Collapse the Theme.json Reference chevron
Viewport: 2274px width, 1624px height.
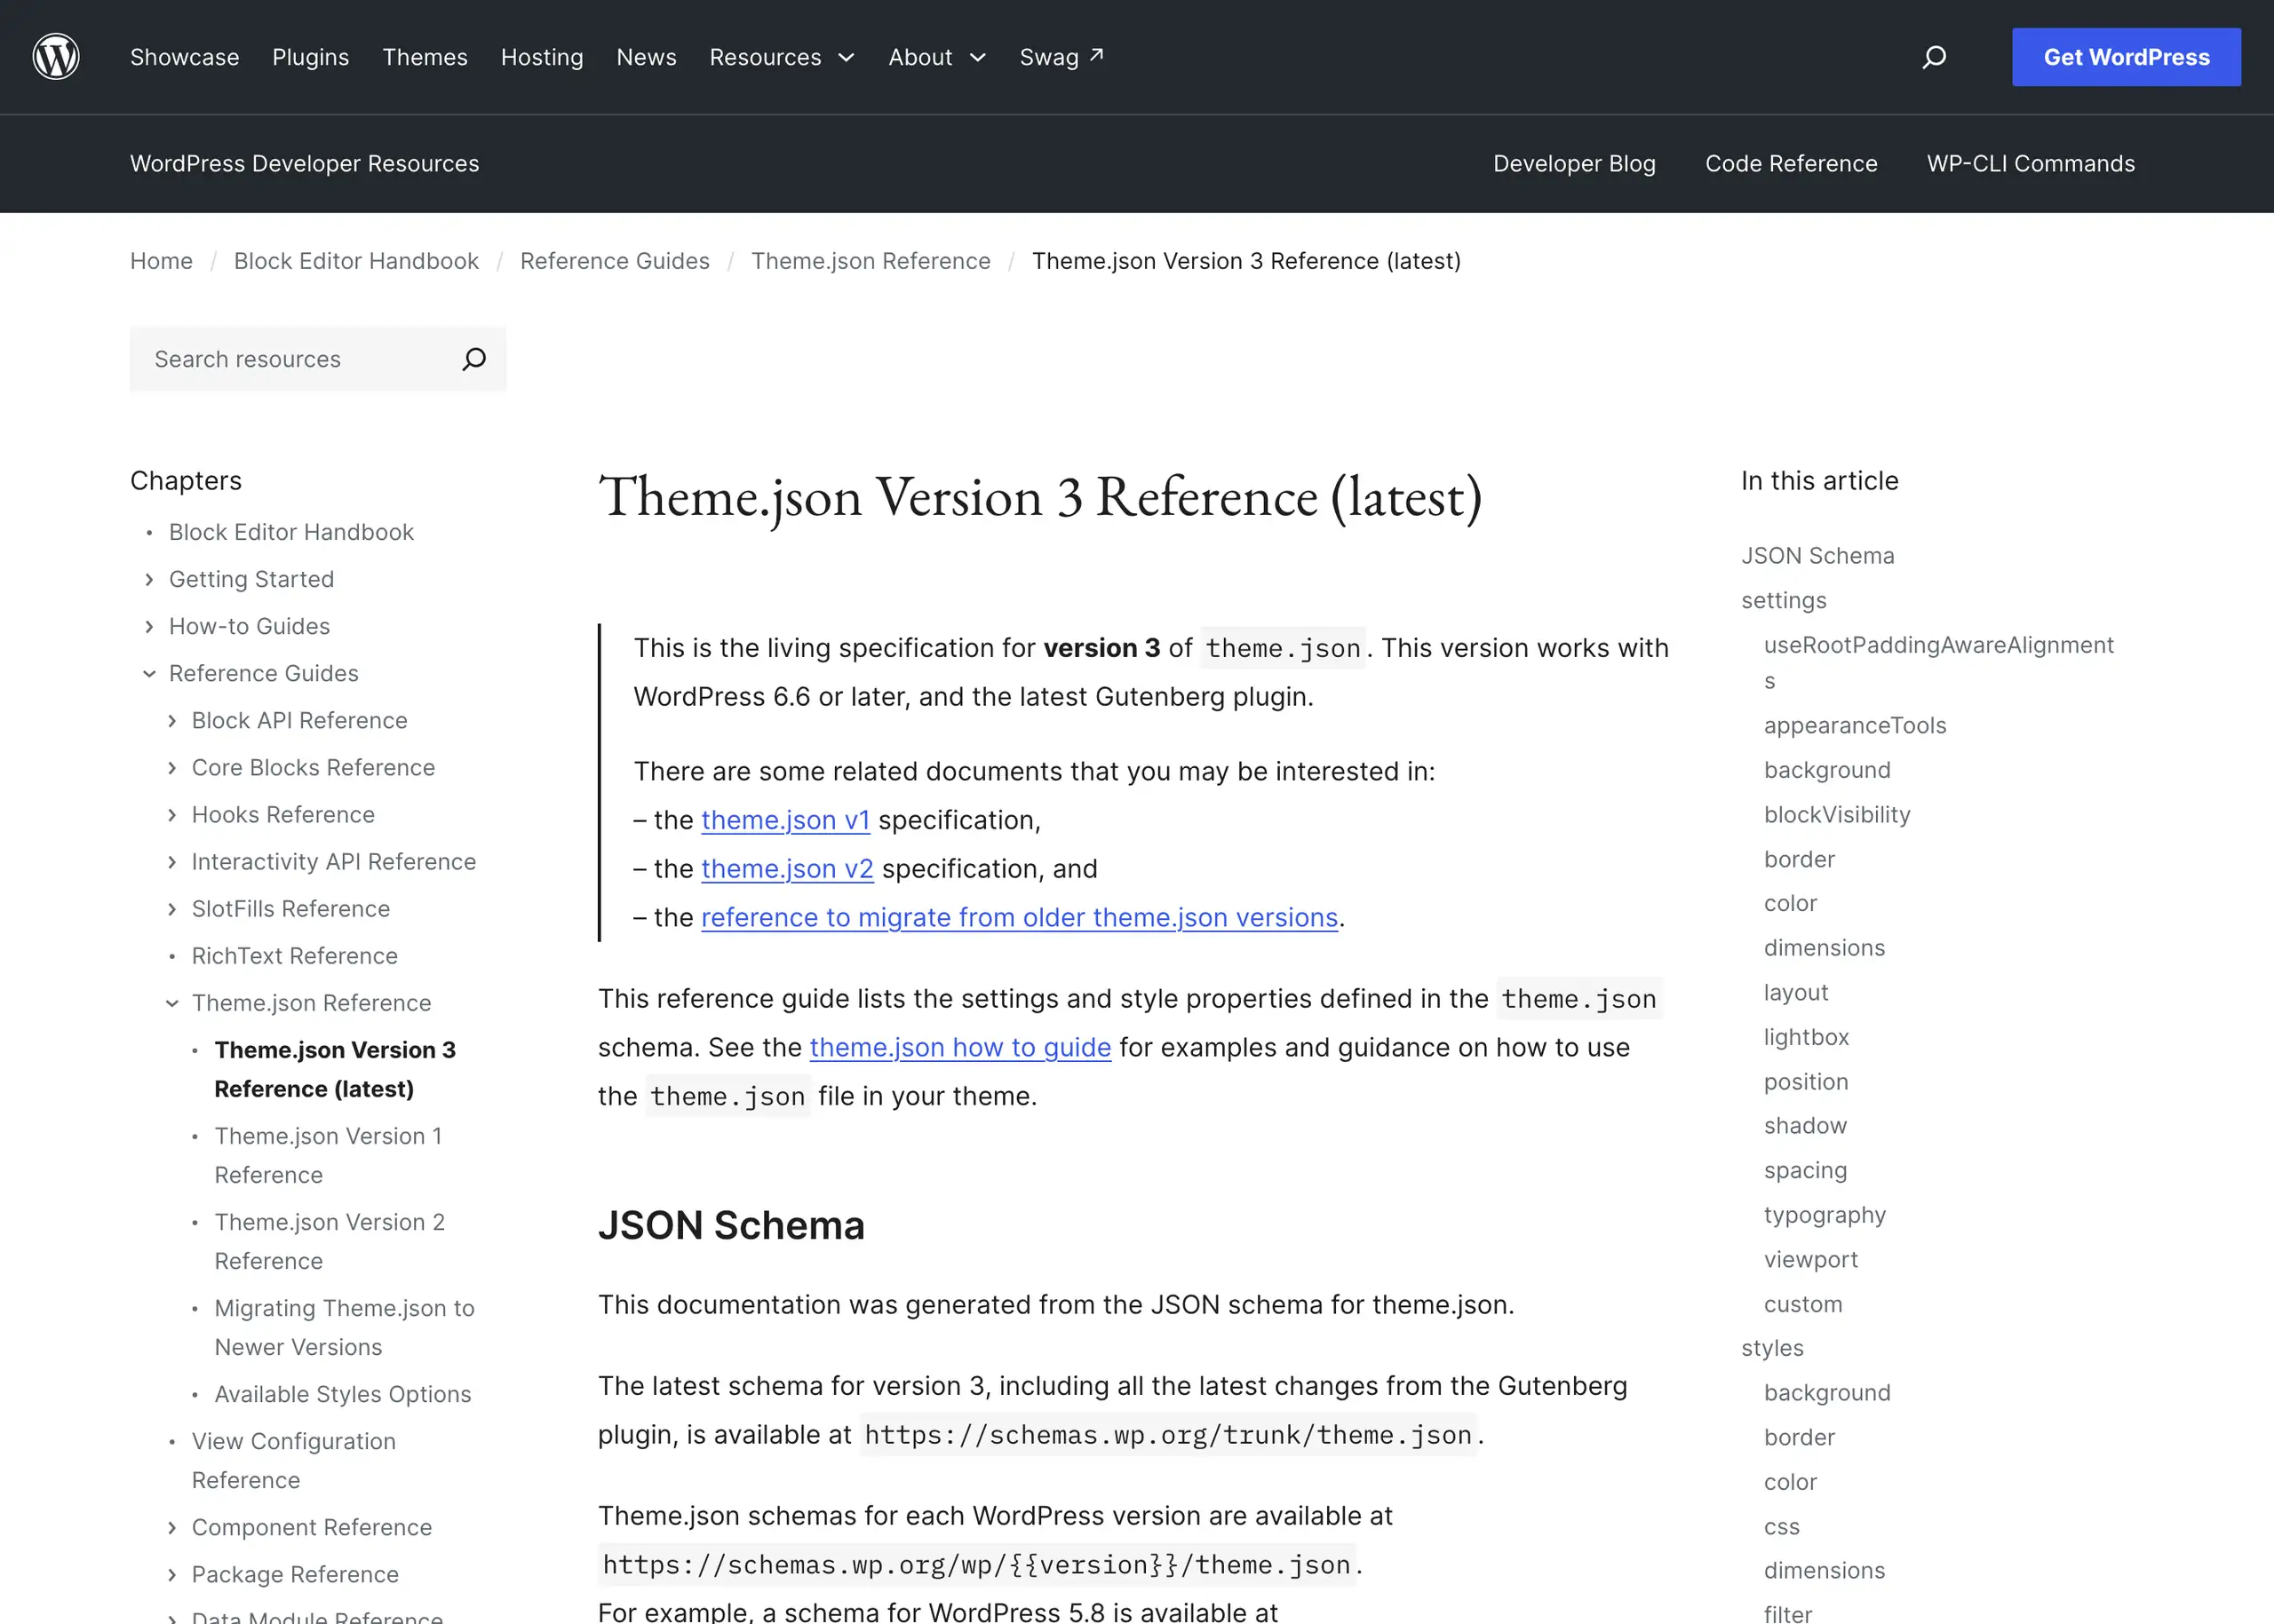click(172, 1002)
